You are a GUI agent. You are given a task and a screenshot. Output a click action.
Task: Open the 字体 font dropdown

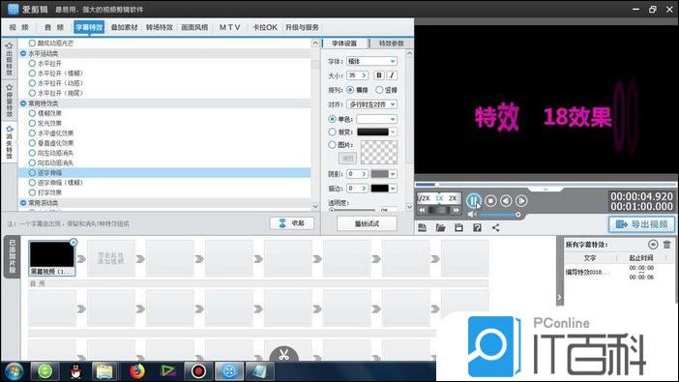click(x=371, y=62)
